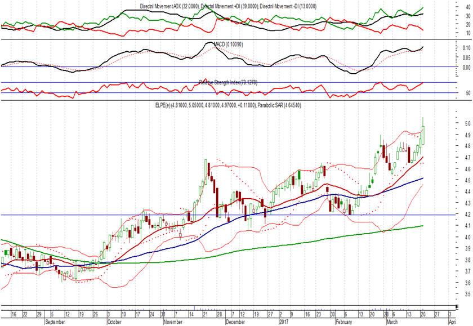Click the 3.9 price axis value
Image resolution: width=473 pixels, height=326 pixels.
click(x=467, y=248)
